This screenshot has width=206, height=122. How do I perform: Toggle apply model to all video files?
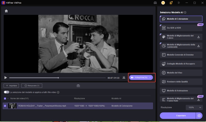point(6,92)
